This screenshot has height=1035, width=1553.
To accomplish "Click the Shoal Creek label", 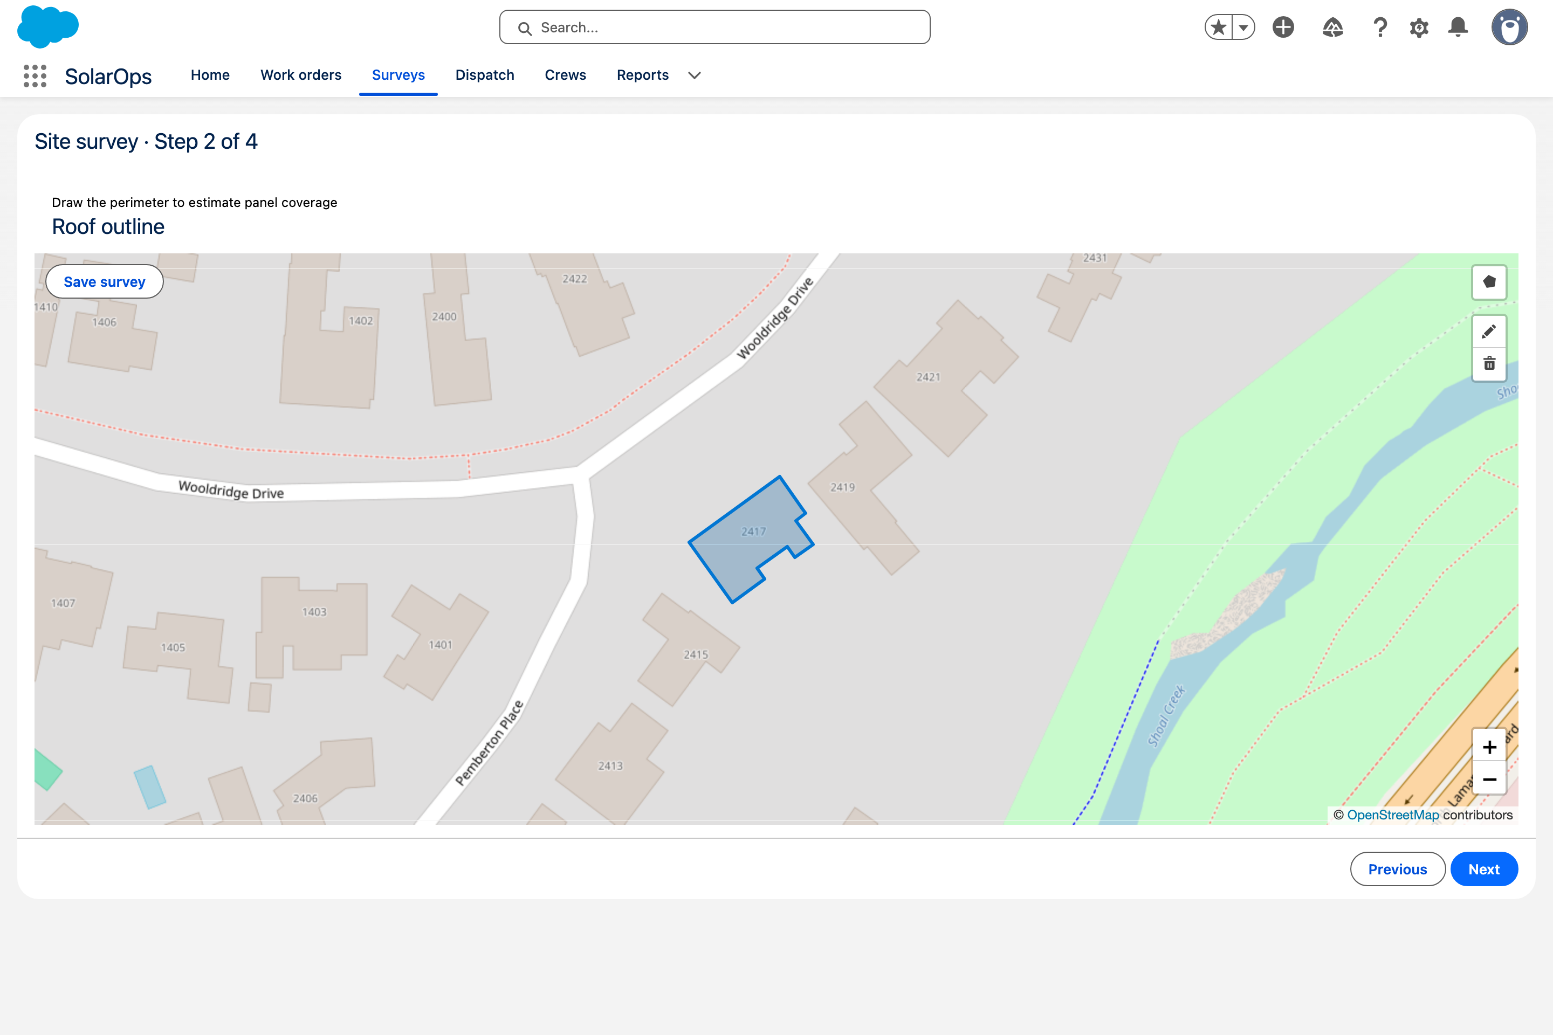I will 1167,715.
